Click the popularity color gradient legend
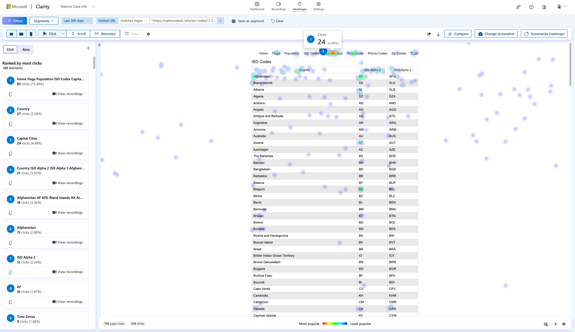 click(x=335, y=324)
